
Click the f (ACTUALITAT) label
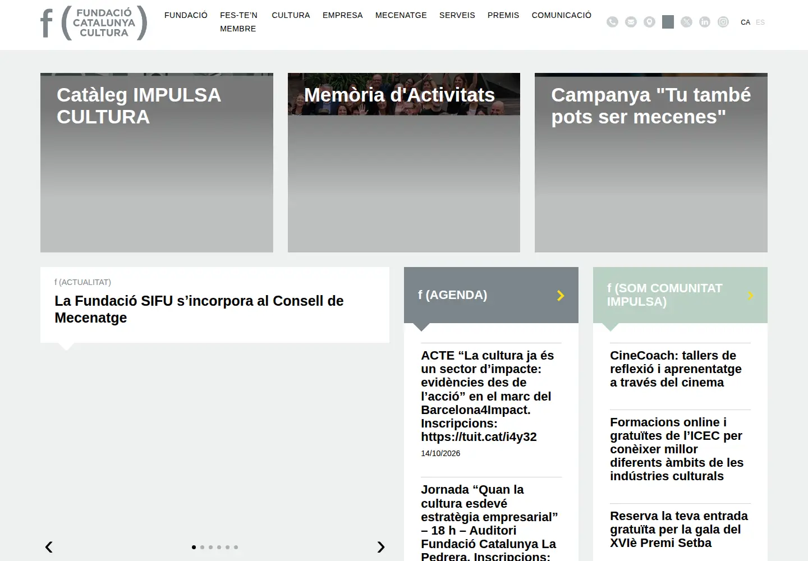click(82, 282)
